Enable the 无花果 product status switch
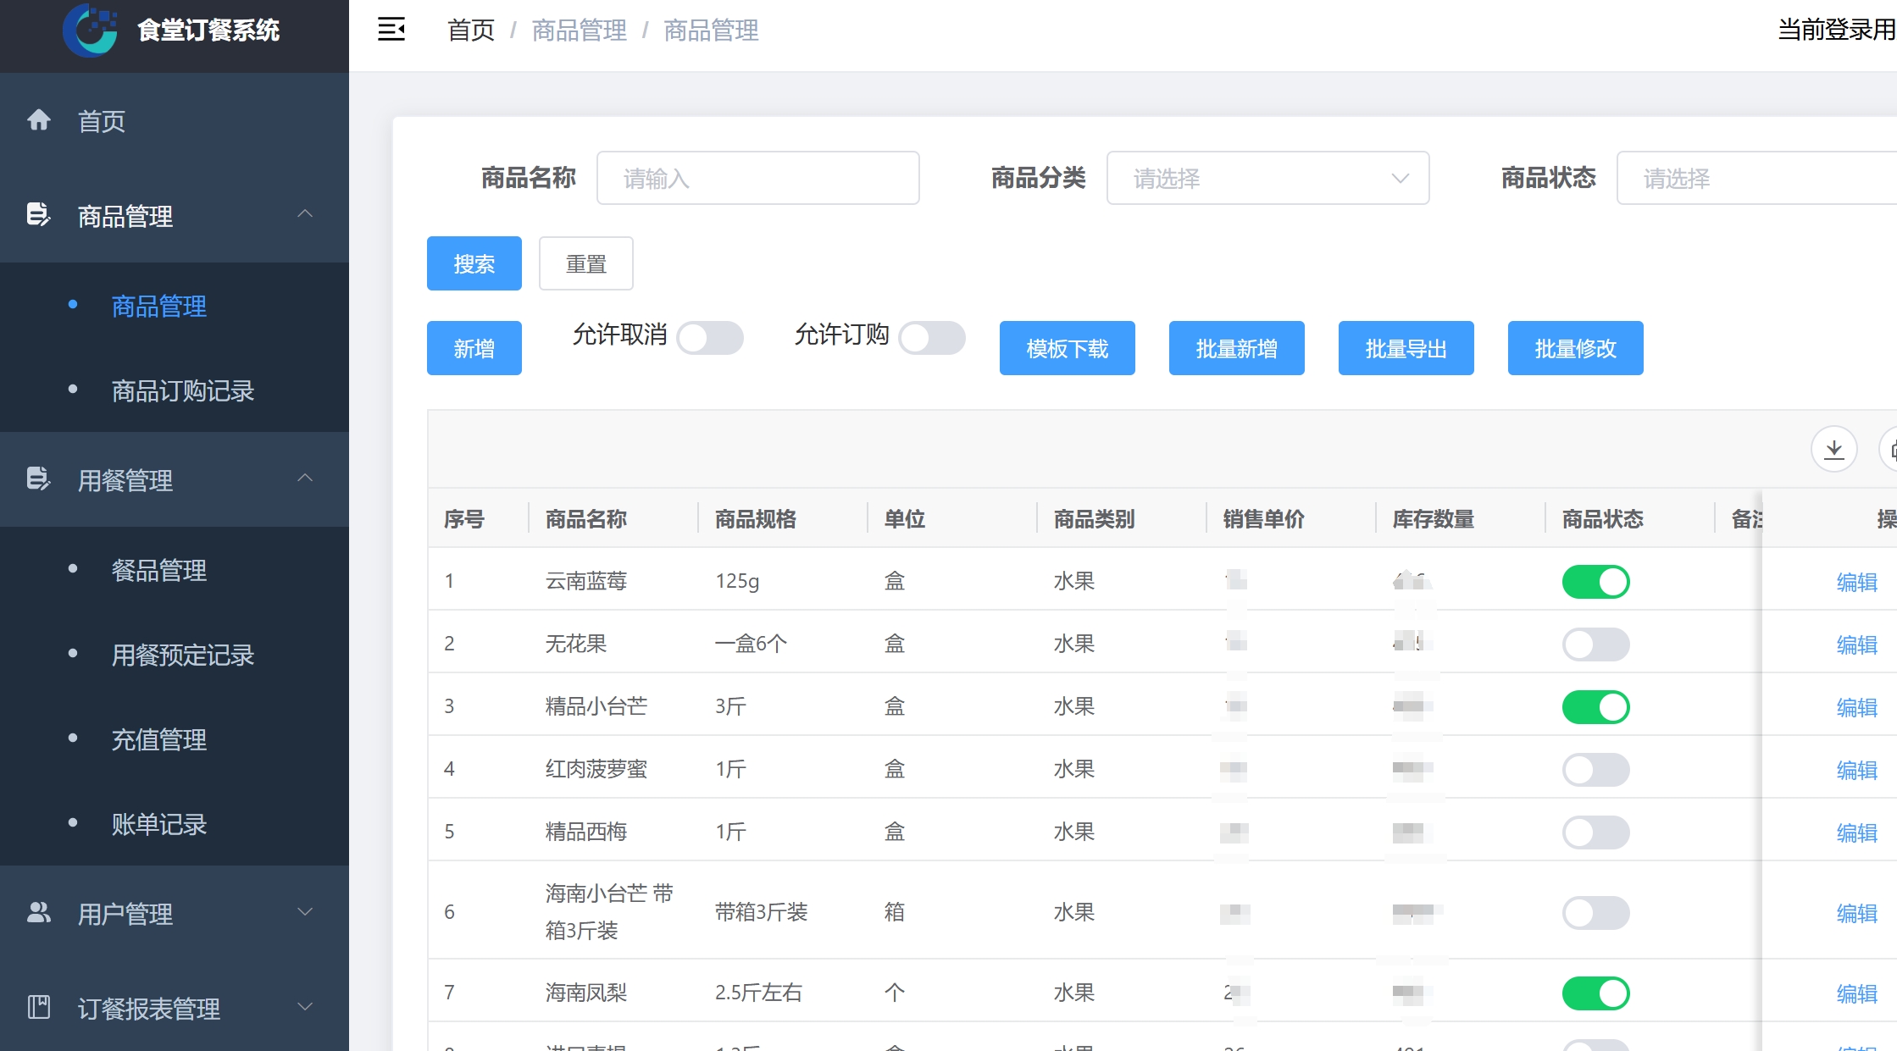This screenshot has height=1051, width=1897. pos(1595,644)
